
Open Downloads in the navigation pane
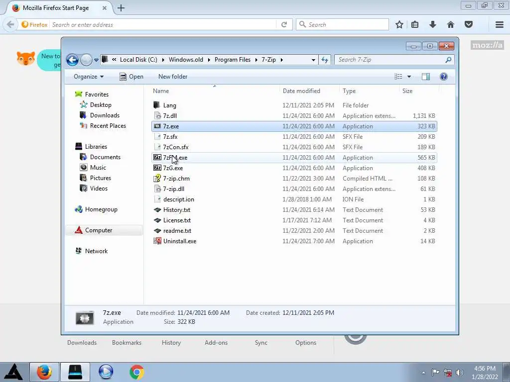click(105, 115)
